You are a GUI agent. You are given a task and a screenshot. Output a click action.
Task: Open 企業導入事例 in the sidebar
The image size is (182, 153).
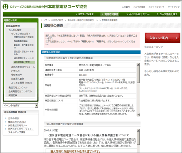(x=17, y=79)
